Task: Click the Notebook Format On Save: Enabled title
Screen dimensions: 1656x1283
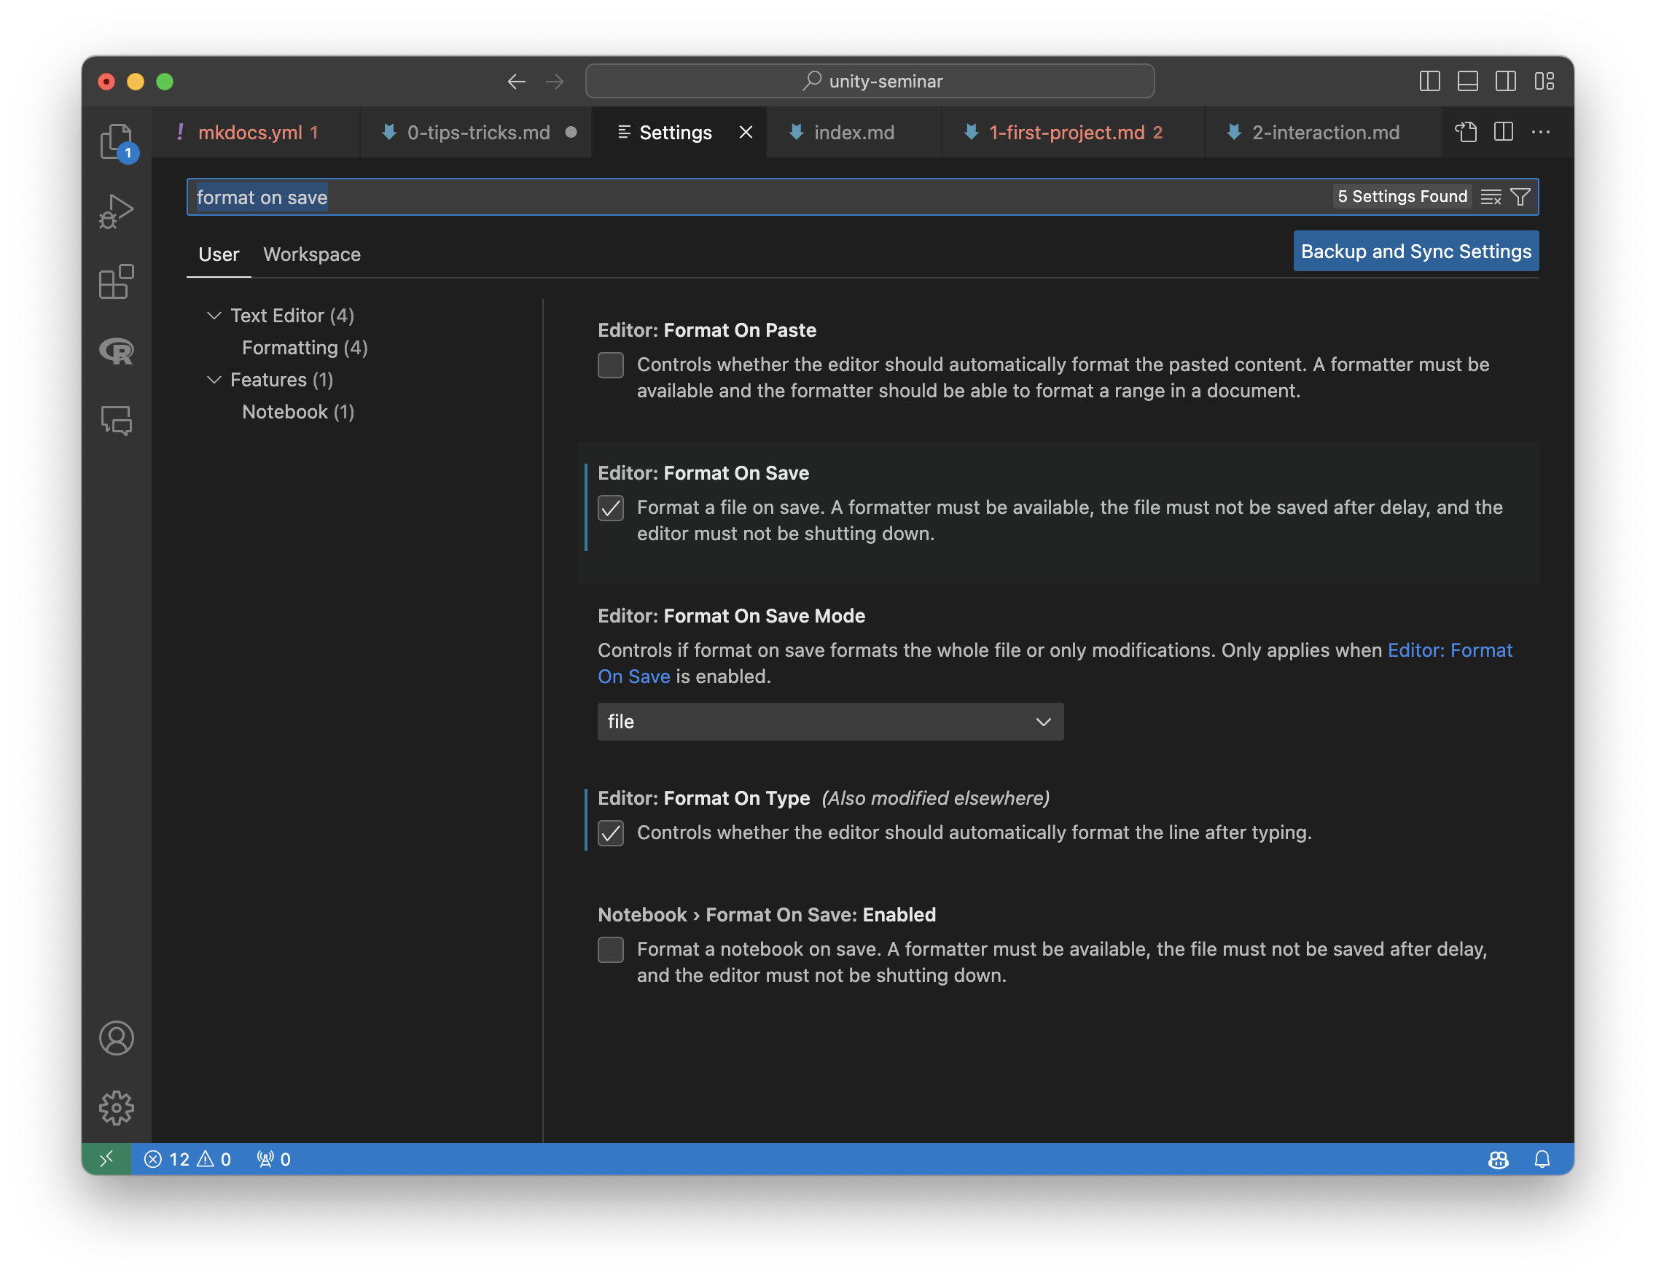Action: [767, 914]
